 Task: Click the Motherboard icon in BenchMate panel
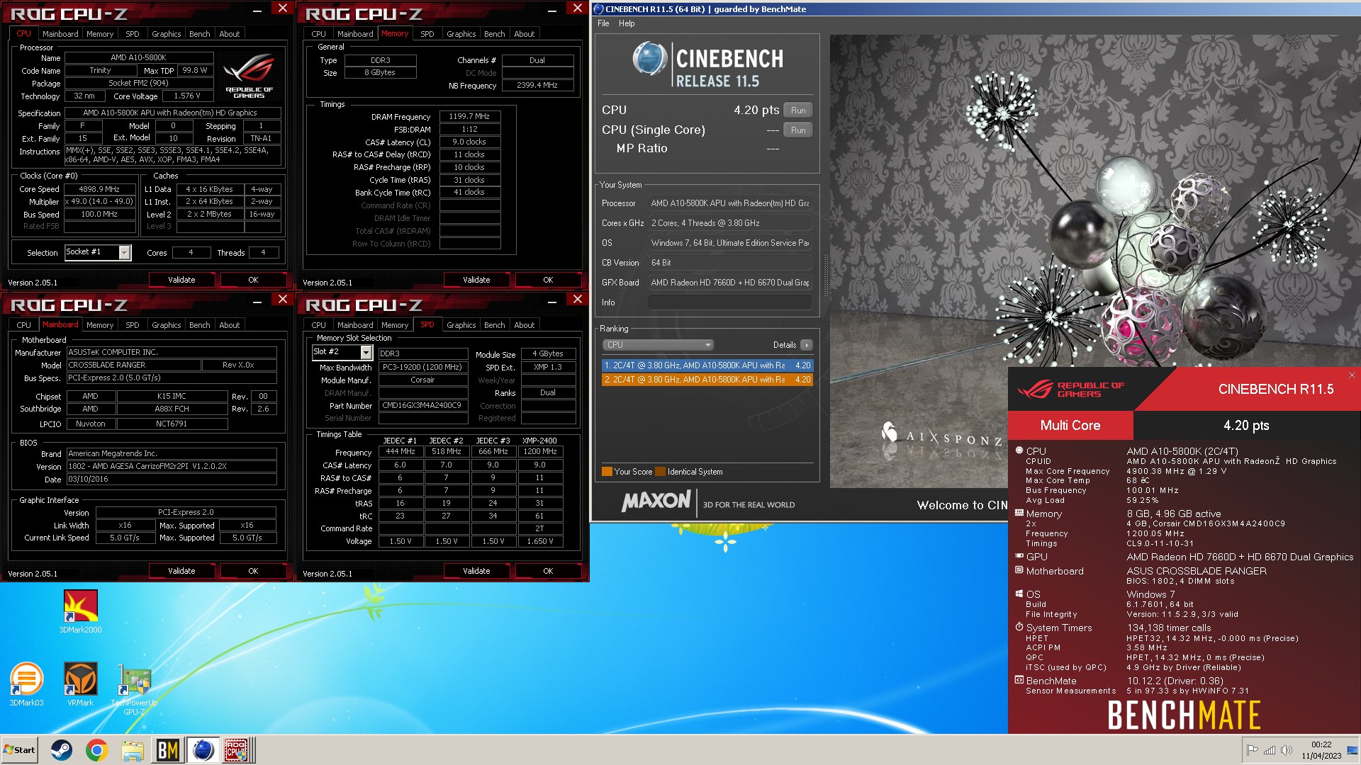pos(1019,570)
